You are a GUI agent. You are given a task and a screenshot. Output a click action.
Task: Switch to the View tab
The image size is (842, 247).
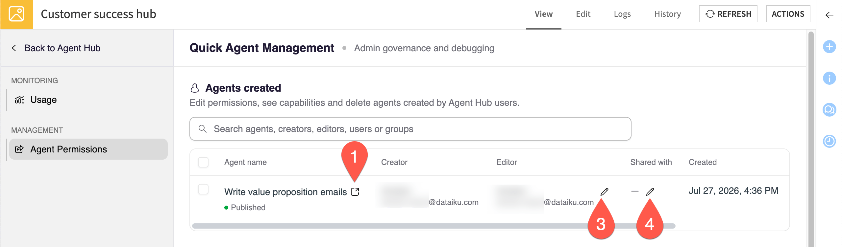[x=544, y=14]
